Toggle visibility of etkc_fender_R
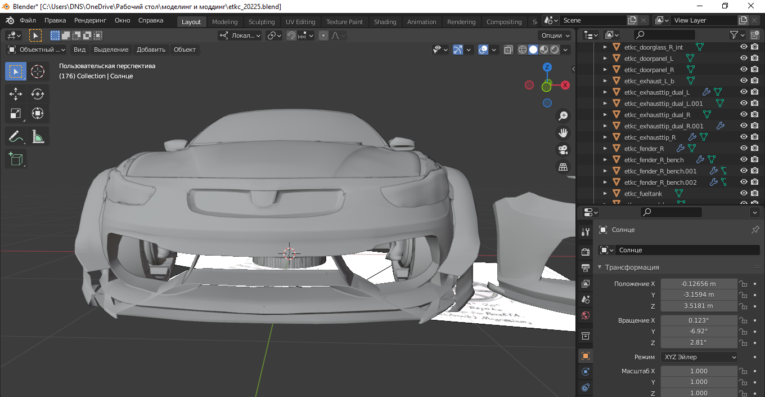Image resolution: width=765 pixels, height=397 pixels. (x=744, y=149)
